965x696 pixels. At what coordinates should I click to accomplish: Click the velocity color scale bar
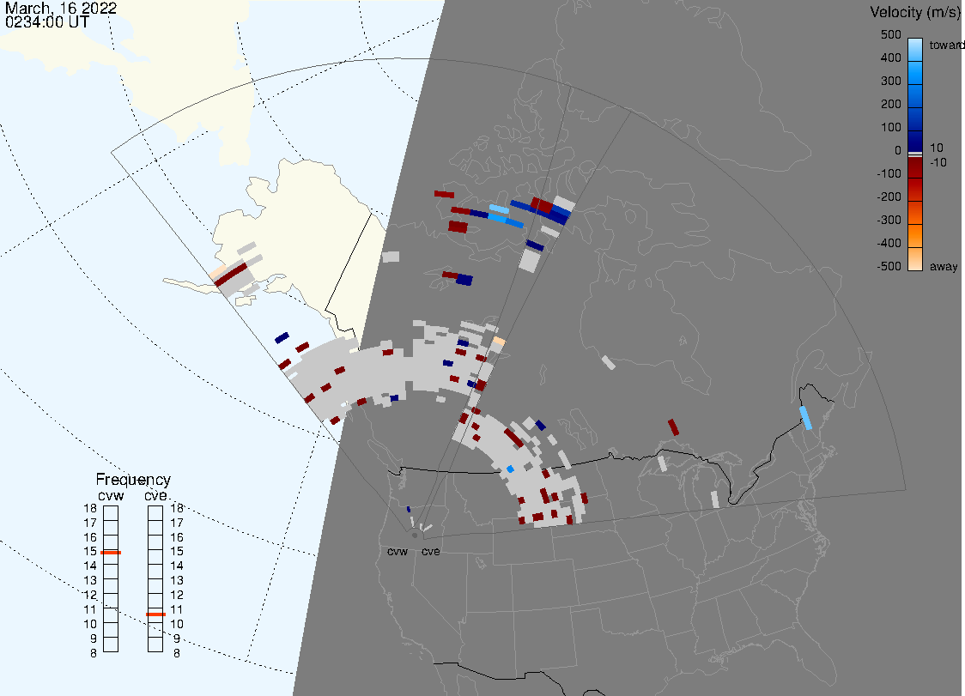pos(915,154)
